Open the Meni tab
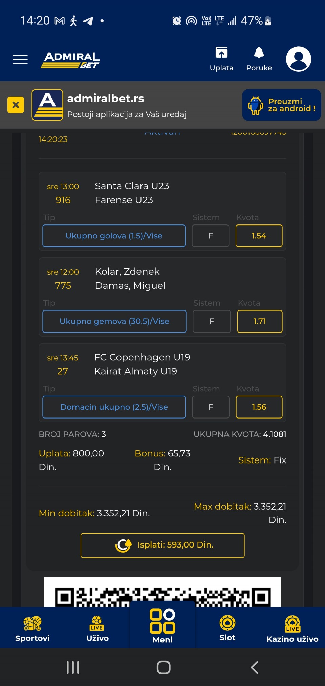Image resolution: width=325 pixels, height=686 pixels. pyautogui.click(x=162, y=626)
